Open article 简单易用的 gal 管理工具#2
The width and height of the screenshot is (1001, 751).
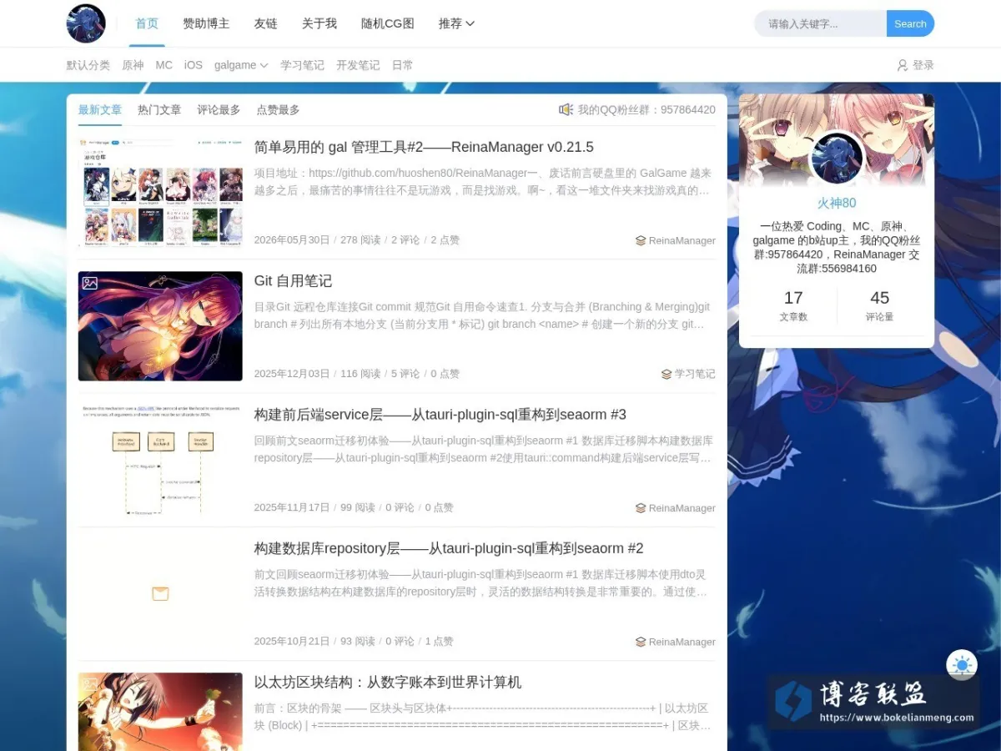(x=424, y=148)
